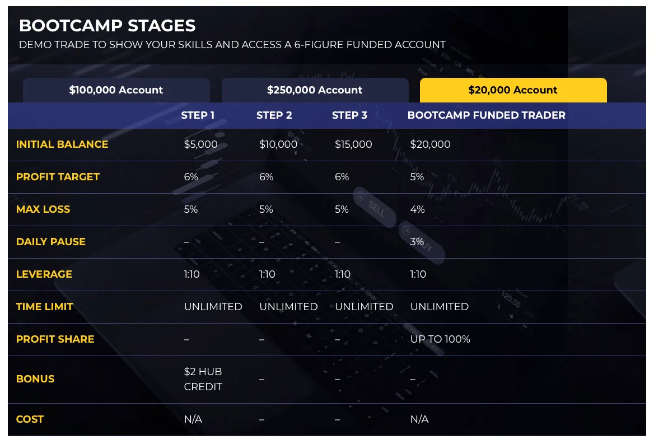Select the MAX LOSS row label

(x=43, y=209)
